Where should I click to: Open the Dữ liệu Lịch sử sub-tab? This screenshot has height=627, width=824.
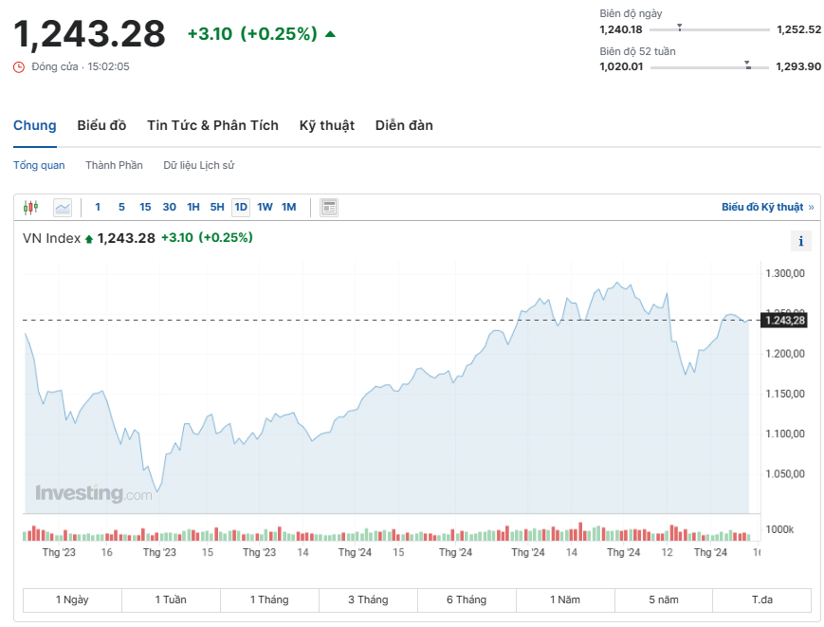198,165
